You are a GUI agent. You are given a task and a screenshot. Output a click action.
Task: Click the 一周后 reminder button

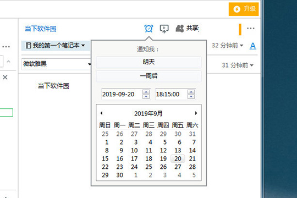[148, 76]
